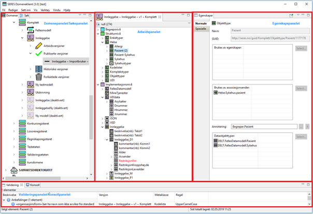Click the Sykehustyper icon

(111, 63)
